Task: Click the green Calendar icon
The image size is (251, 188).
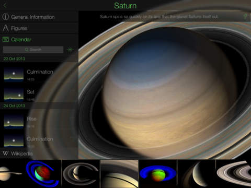Action: [x=6, y=40]
